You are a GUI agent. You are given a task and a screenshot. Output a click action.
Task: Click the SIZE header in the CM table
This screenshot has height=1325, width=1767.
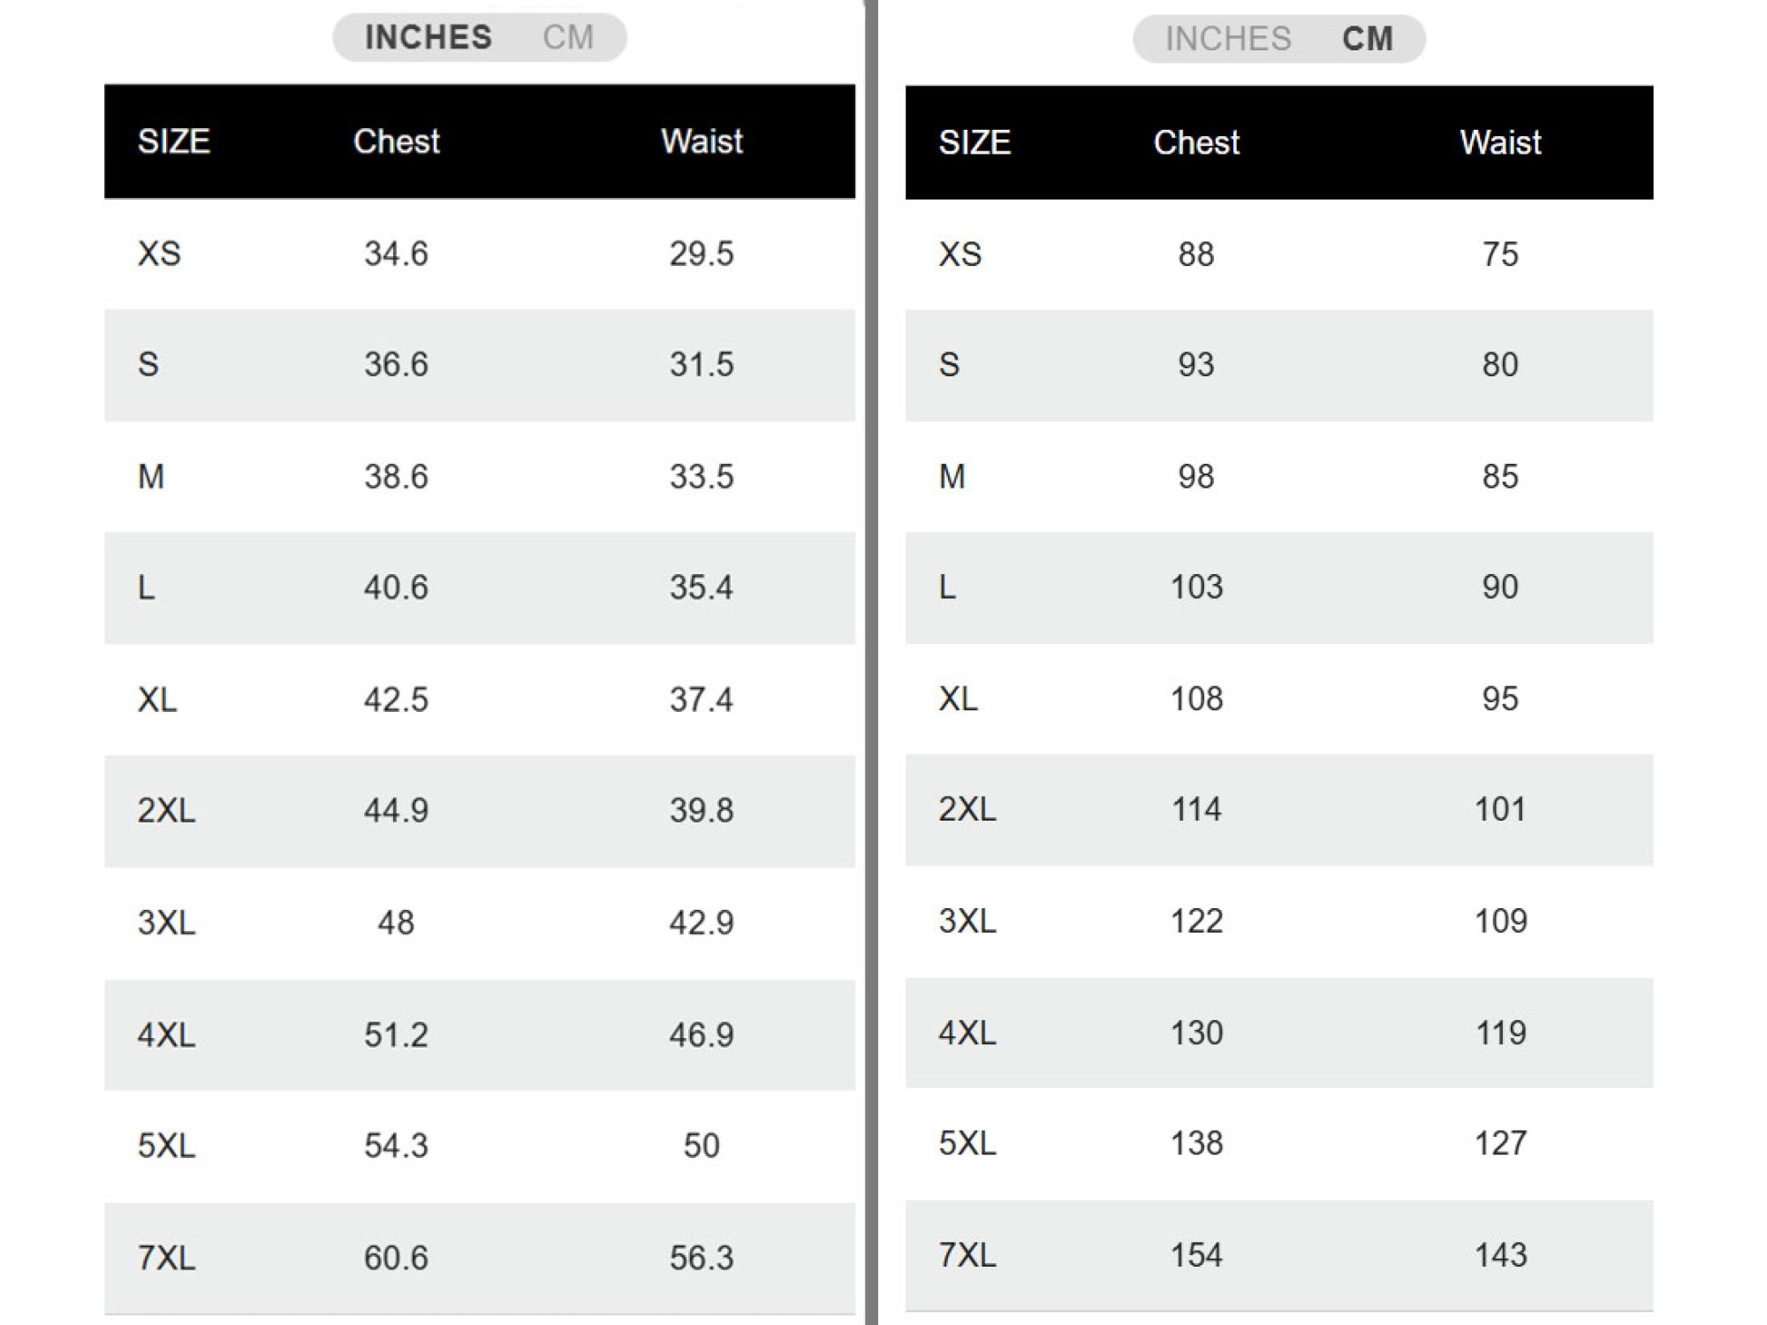[x=975, y=142]
